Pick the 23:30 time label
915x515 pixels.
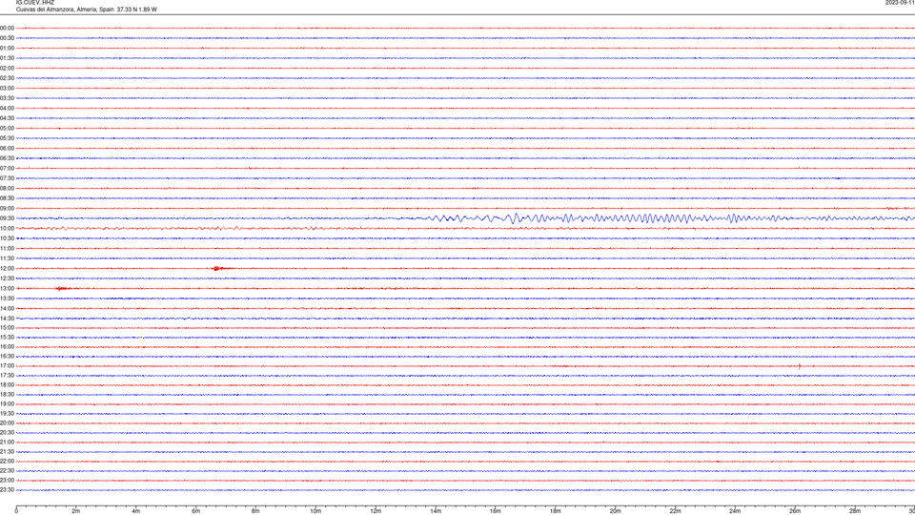pos(7,490)
